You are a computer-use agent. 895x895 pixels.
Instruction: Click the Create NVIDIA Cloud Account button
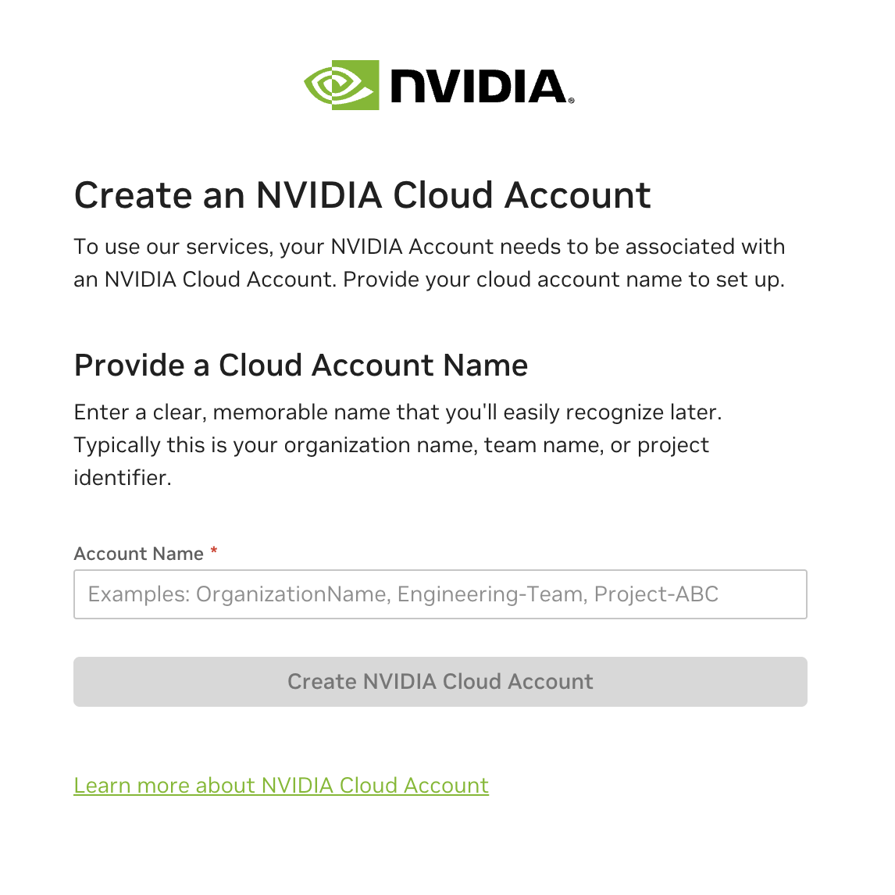click(x=440, y=682)
